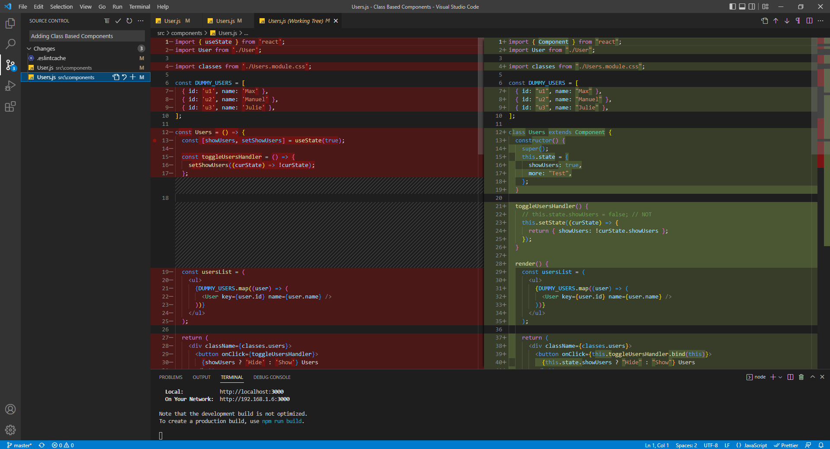Click the left diff pane scrollbar

(481, 96)
